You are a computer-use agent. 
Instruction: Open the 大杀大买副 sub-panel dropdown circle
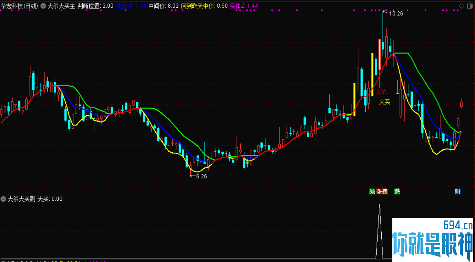[x=4, y=199]
